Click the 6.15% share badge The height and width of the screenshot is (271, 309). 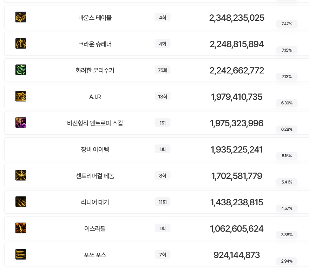click(x=287, y=156)
